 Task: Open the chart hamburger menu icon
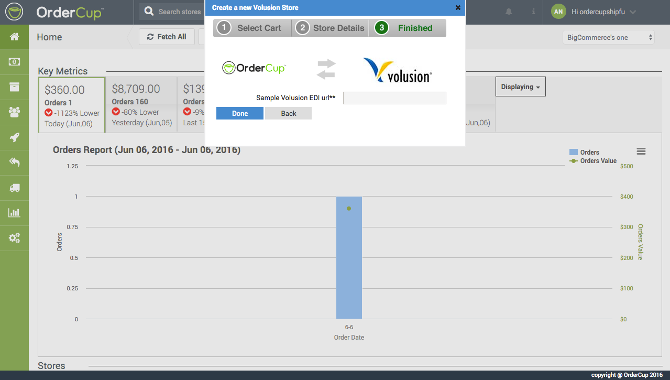(x=641, y=151)
